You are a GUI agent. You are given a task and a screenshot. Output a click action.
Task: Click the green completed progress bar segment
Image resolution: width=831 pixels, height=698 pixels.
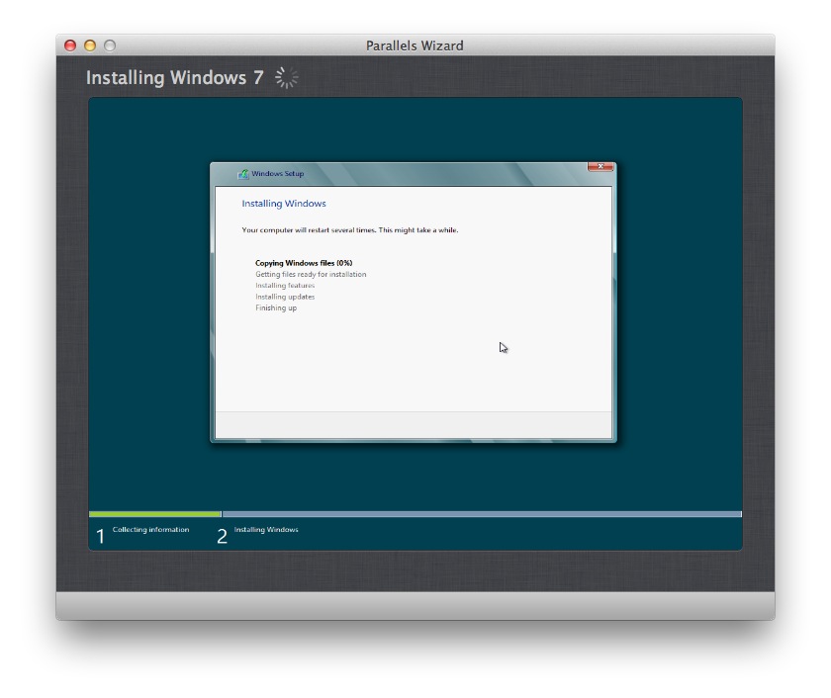tap(154, 514)
